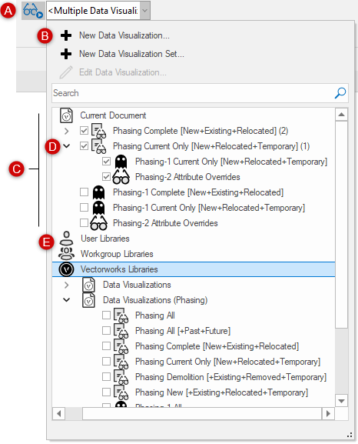Enable Phasing-1 Complete [New+Existing+Relocated] checkbox
The width and height of the screenshot is (358, 444).
click(84, 192)
